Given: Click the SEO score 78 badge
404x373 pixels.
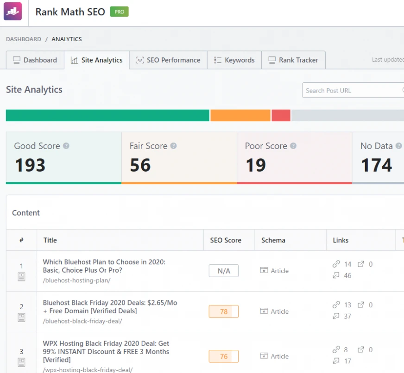Looking at the screenshot, I should (x=224, y=311).
